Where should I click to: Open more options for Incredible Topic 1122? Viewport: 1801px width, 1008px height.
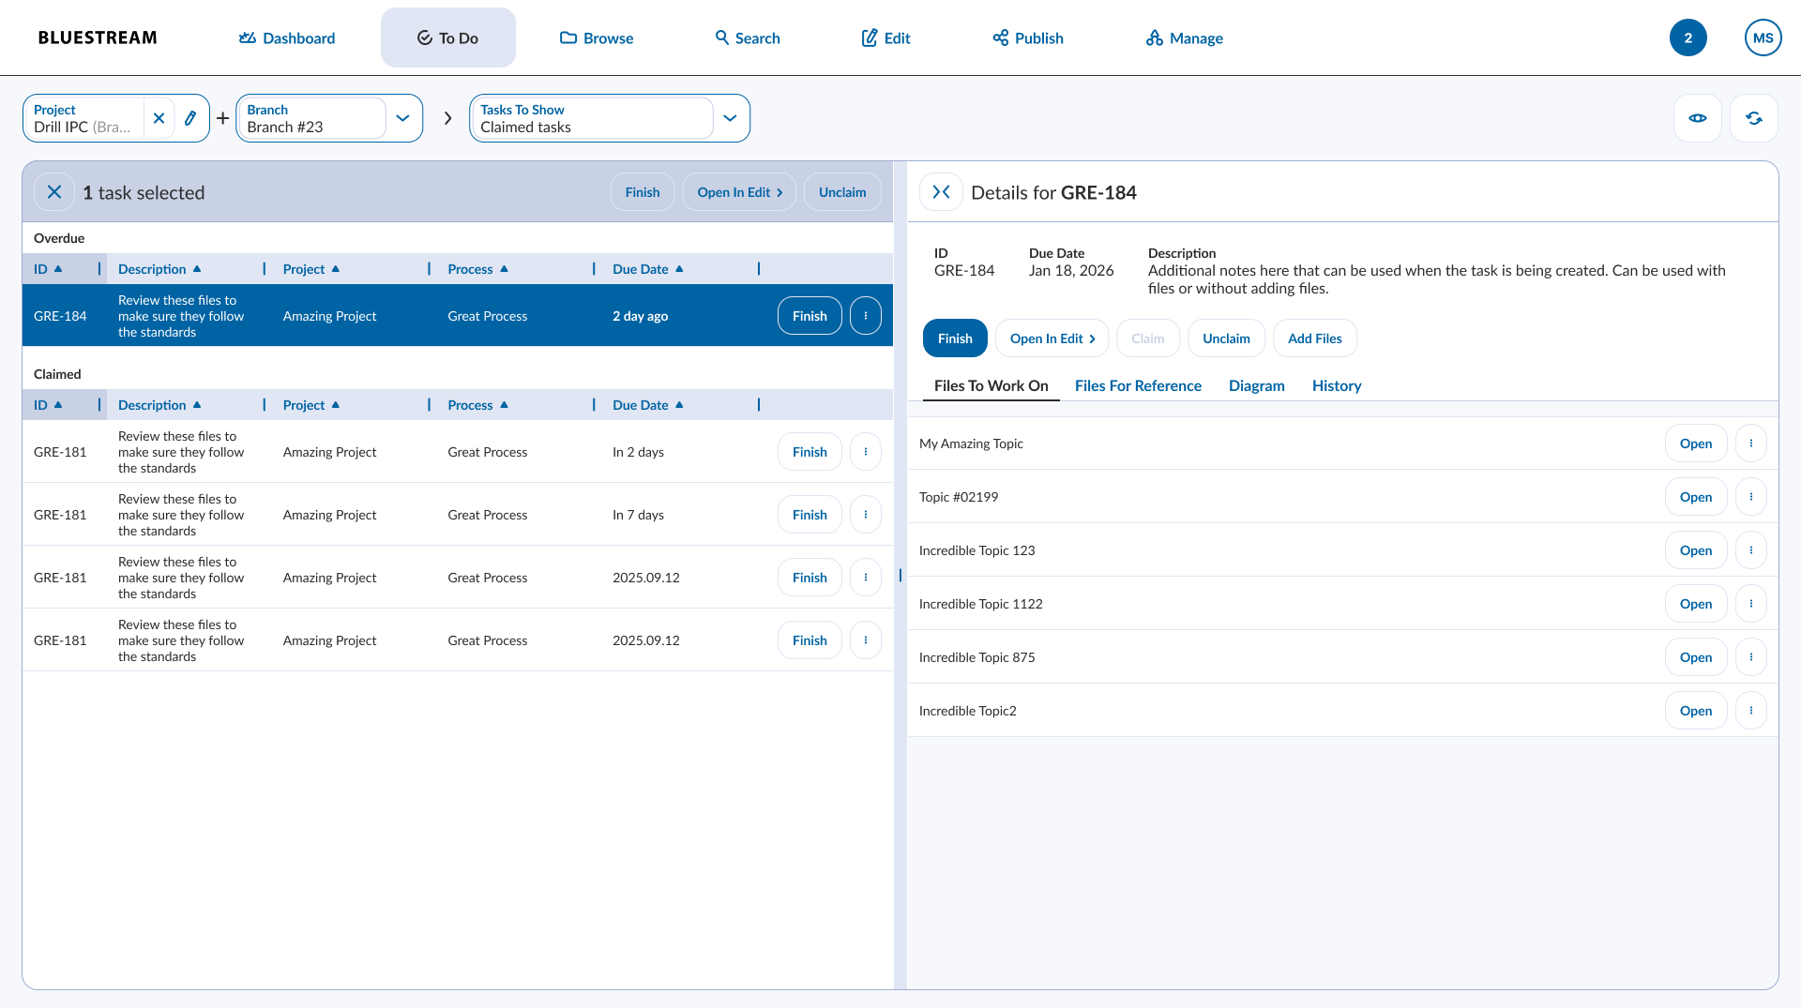(x=1751, y=604)
